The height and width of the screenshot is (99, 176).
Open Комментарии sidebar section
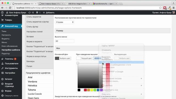click(x=11, y=15)
